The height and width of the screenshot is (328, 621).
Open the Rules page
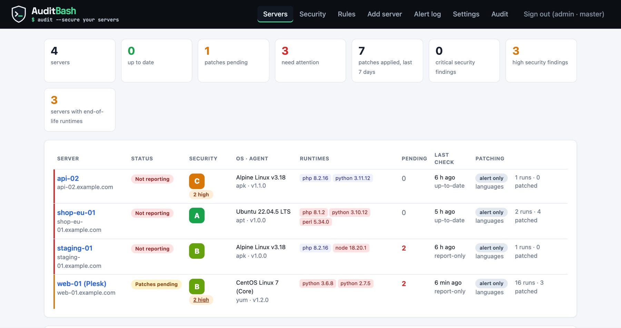point(346,14)
